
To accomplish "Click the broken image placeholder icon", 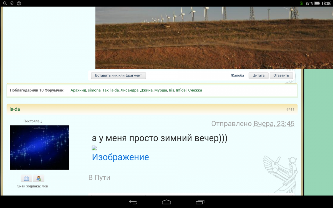I will click(94, 148).
